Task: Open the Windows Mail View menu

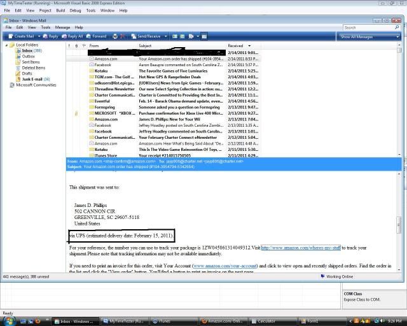Action: tap(32, 27)
